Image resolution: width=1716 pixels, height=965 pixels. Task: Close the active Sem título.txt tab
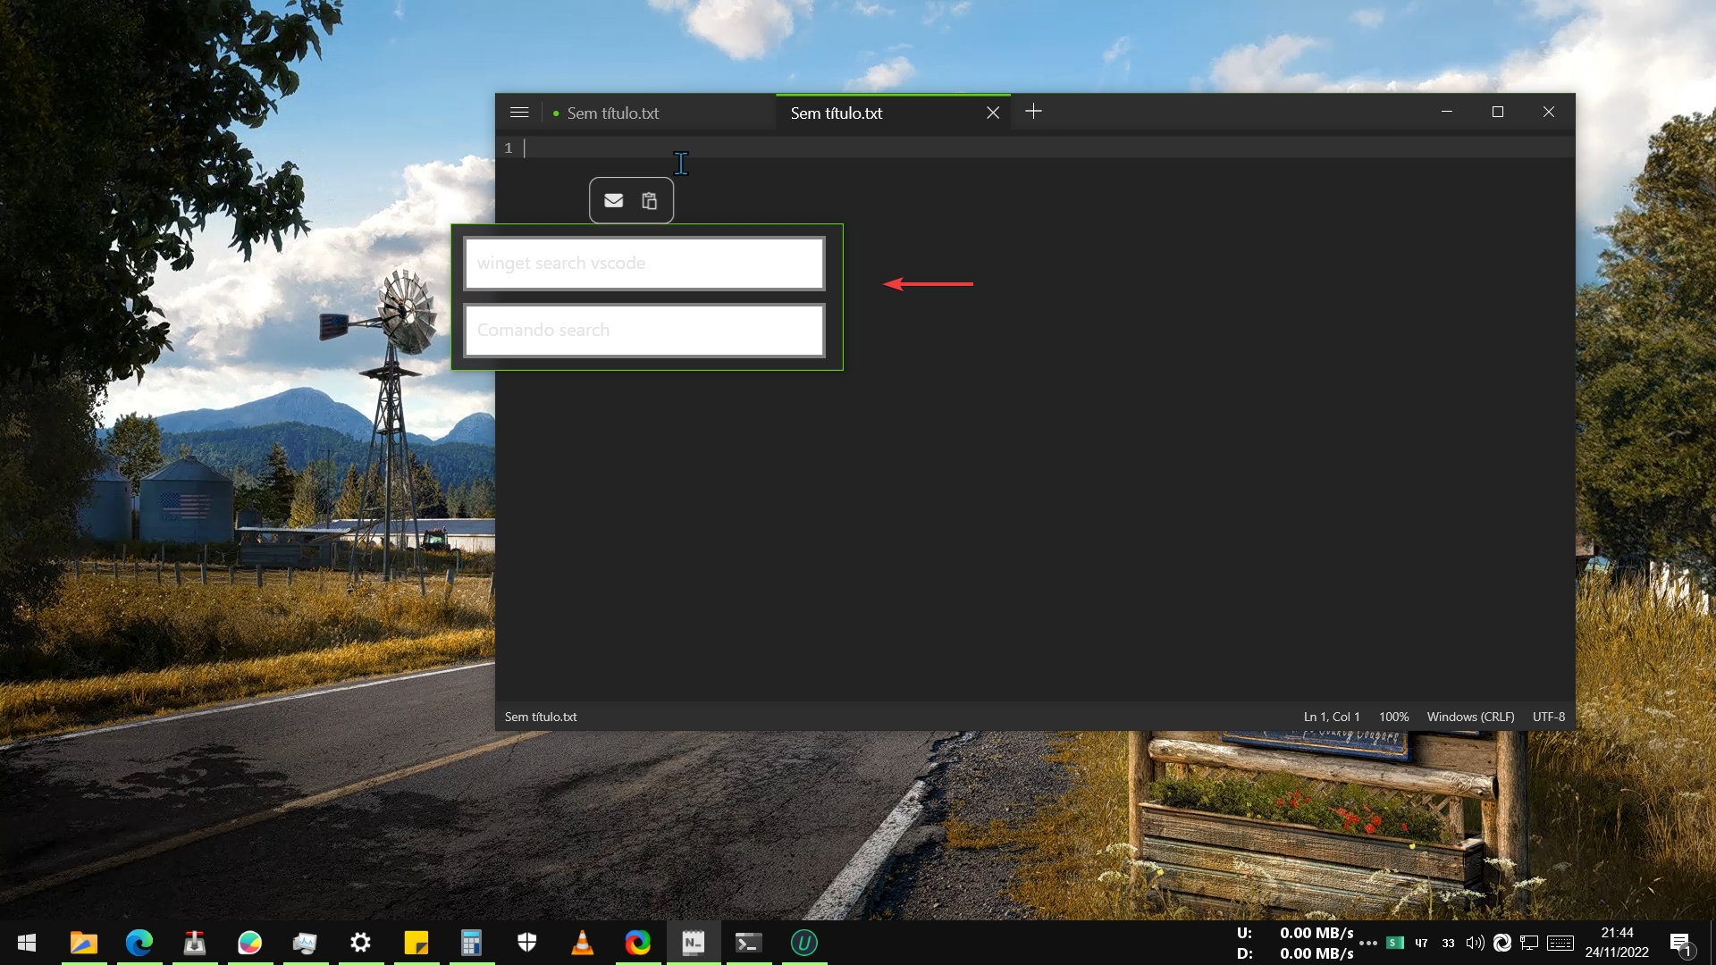(x=992, y=113)
